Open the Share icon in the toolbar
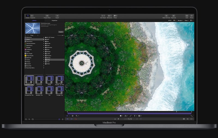Viewport: 218px width, 138px height. point(192,16)
